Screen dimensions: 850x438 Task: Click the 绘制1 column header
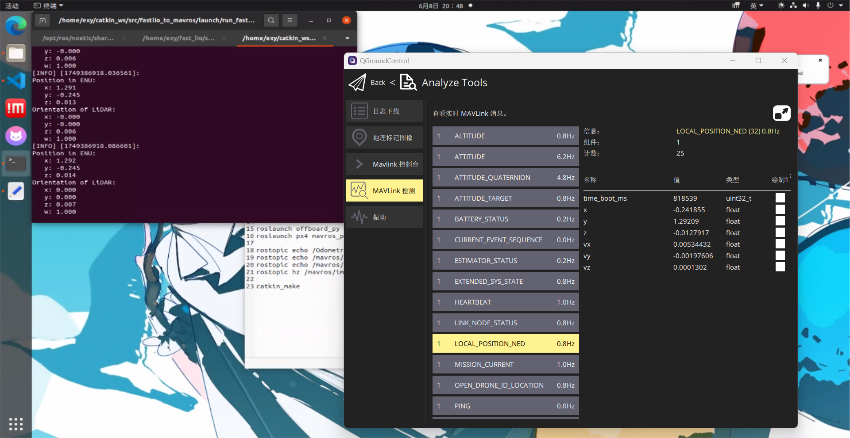point(780,180)
